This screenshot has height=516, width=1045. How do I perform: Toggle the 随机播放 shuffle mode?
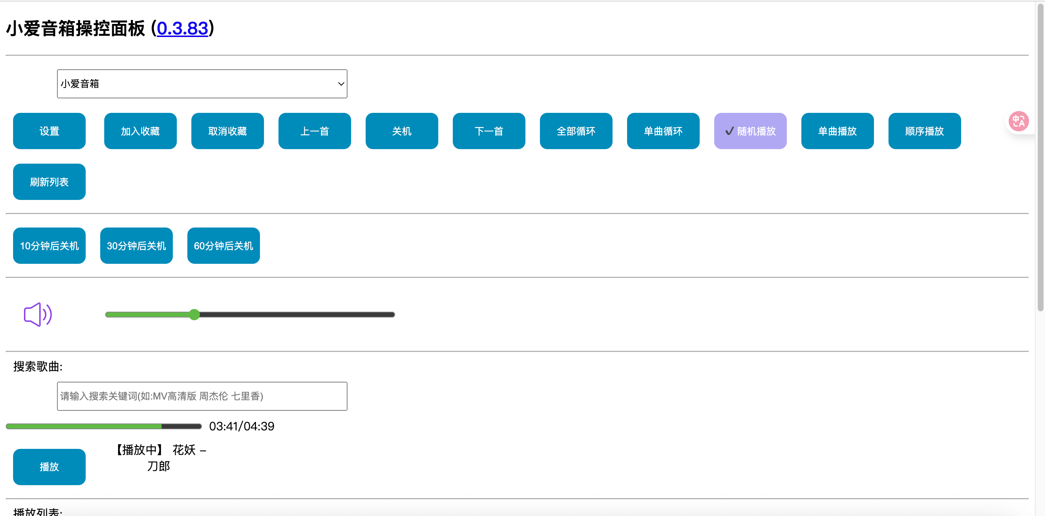pos(750,131)
